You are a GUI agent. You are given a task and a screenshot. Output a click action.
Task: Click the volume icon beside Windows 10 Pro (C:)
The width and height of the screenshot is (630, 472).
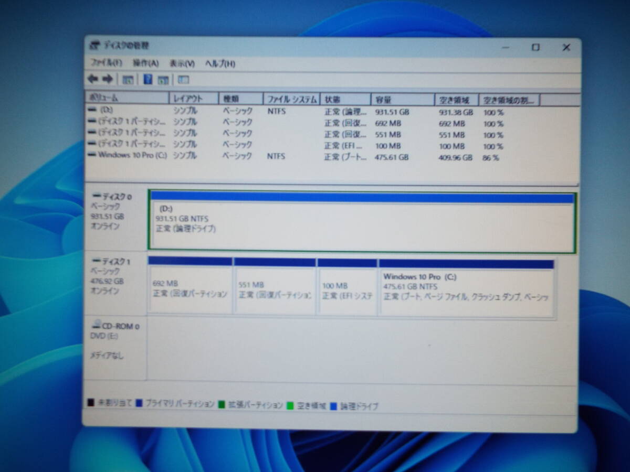pyautogui.click(x=92, y=155)
